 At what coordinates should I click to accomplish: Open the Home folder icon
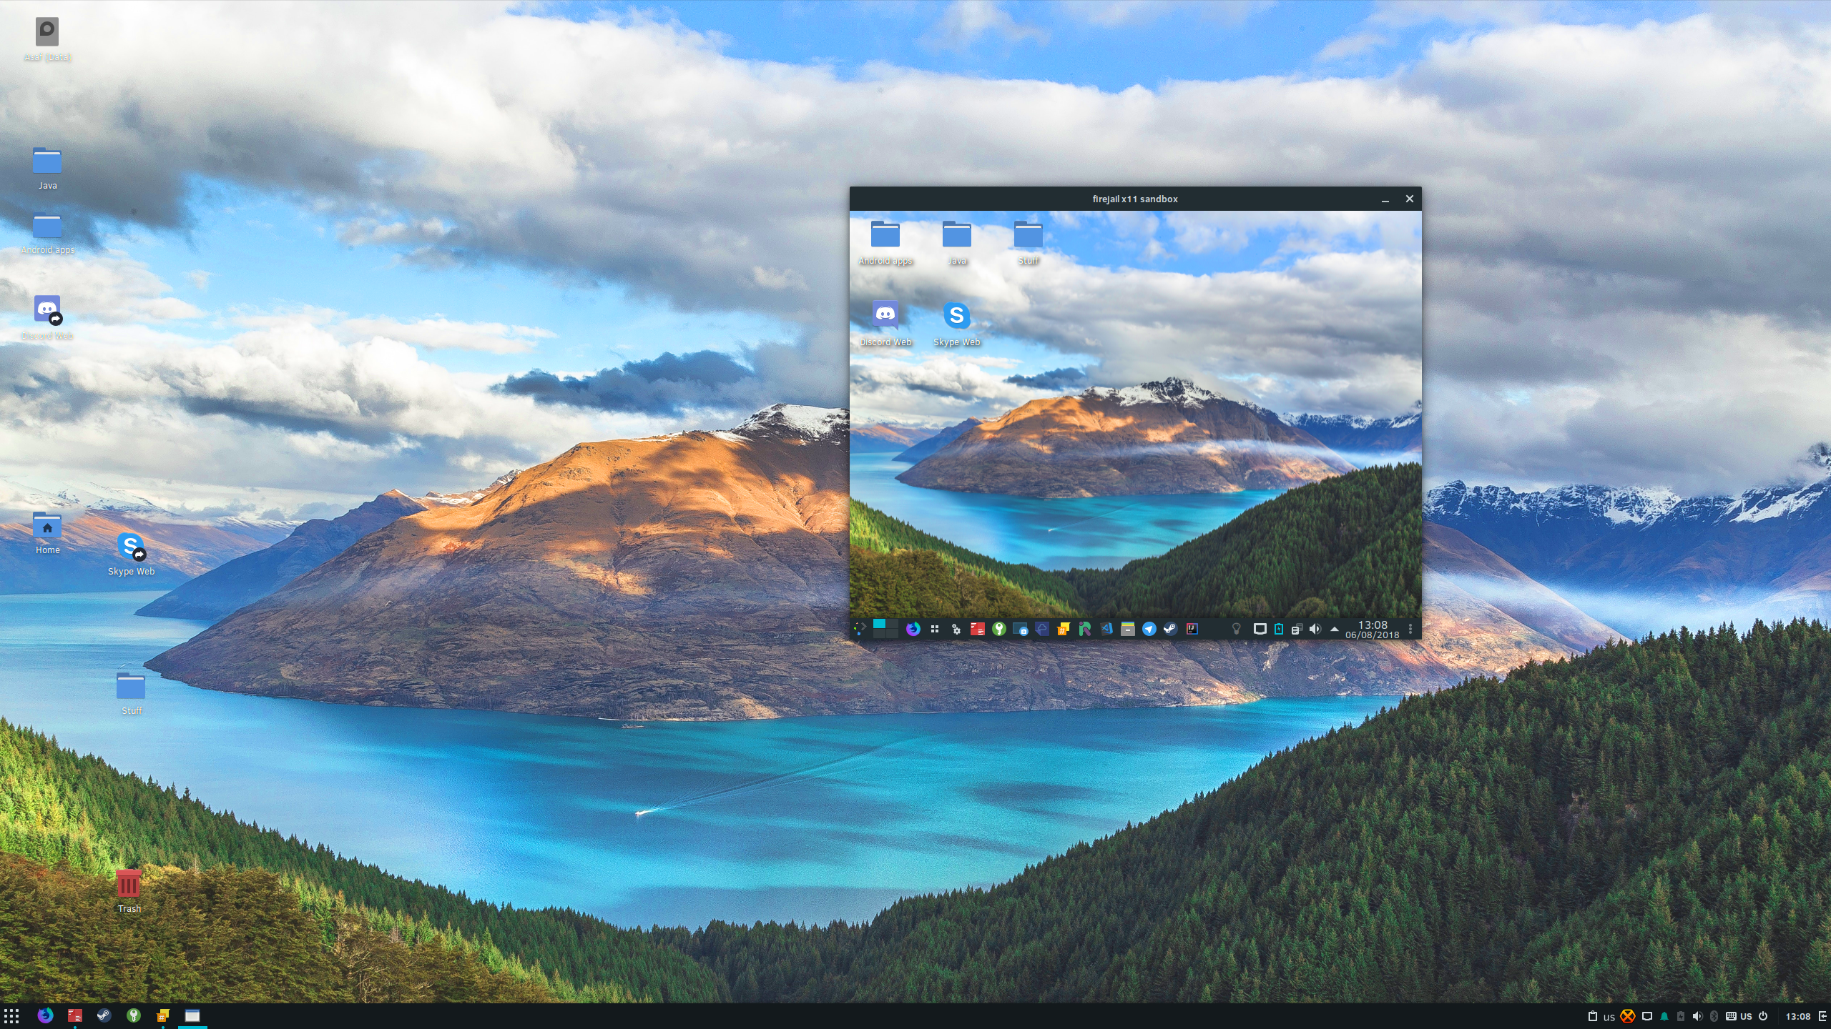click(x=47, y=533)
